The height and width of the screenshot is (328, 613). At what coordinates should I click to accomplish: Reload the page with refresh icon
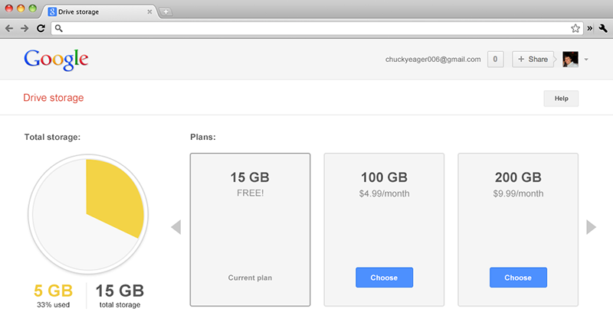(x=41, y=28)
